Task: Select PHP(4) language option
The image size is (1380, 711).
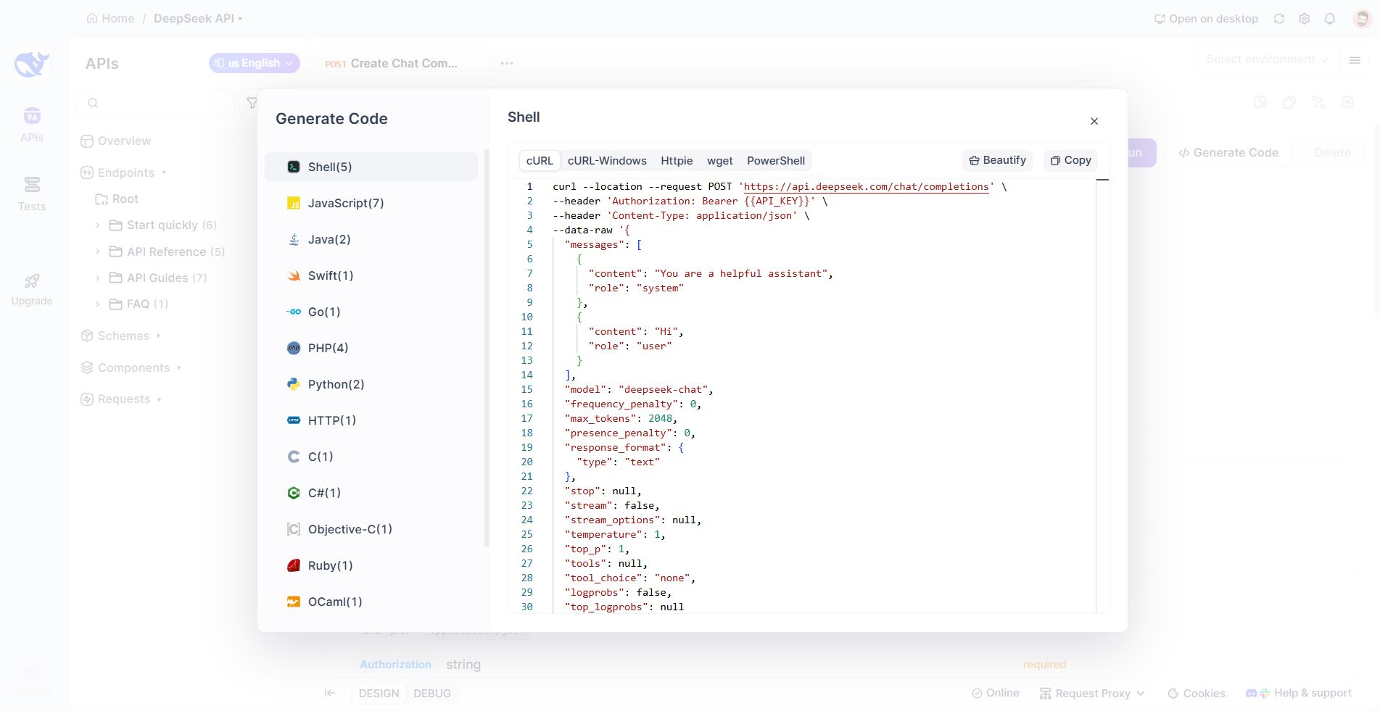Action: click(371, 348)
